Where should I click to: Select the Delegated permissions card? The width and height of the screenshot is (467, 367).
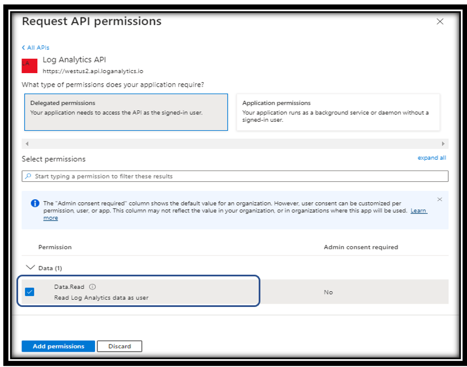[126, 112]
